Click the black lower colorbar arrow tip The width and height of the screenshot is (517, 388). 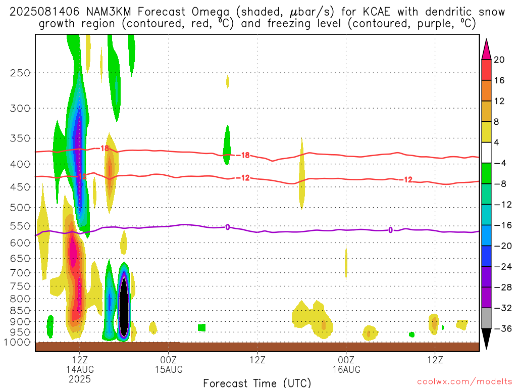486,339
